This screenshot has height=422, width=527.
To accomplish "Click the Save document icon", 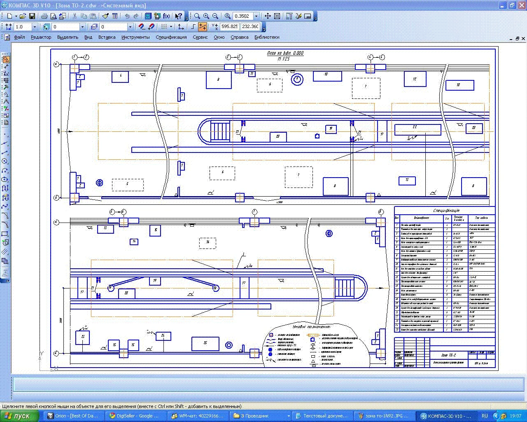I will point(31,16).
